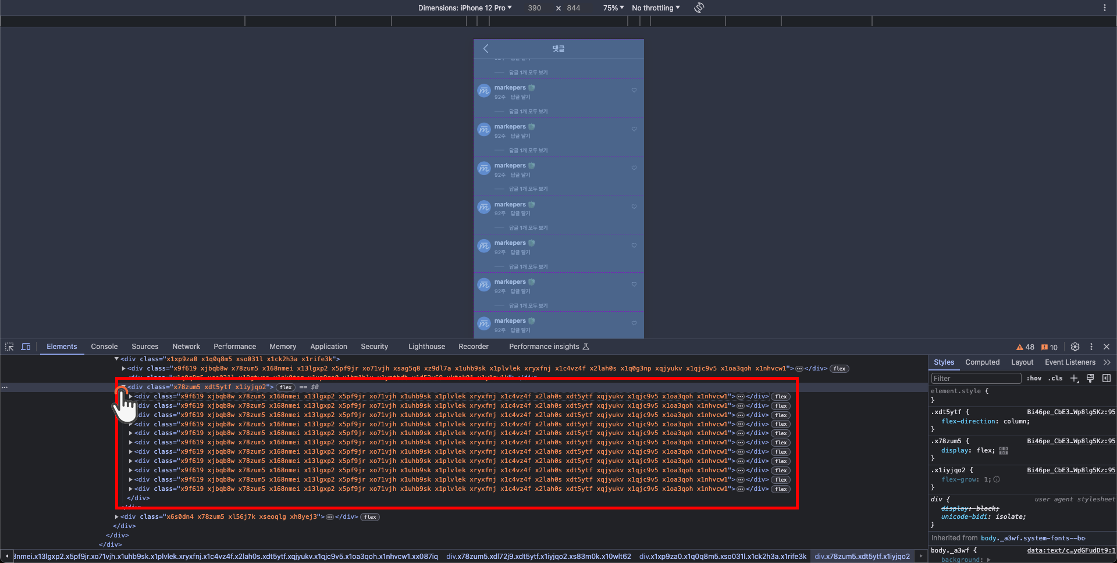The width and height of the screenshot is (1117, 563).
Task: Expand the x6s0dn4 div node
Action: (x=116, y=517)
